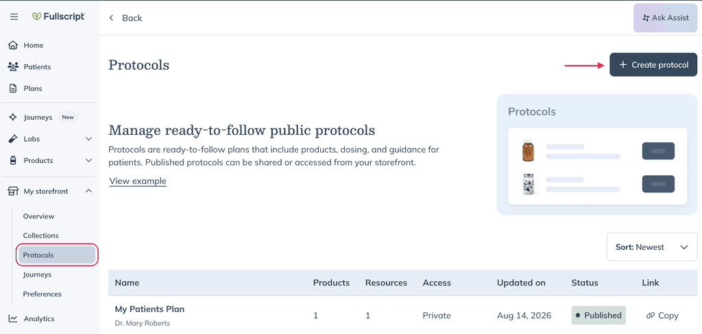Screen dimensions: 702x334
Task: Expand the Labs submenu chevron
Action: pos(88,139)
